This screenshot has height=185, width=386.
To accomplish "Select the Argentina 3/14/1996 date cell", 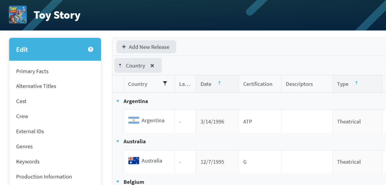I will pos(212,122).
